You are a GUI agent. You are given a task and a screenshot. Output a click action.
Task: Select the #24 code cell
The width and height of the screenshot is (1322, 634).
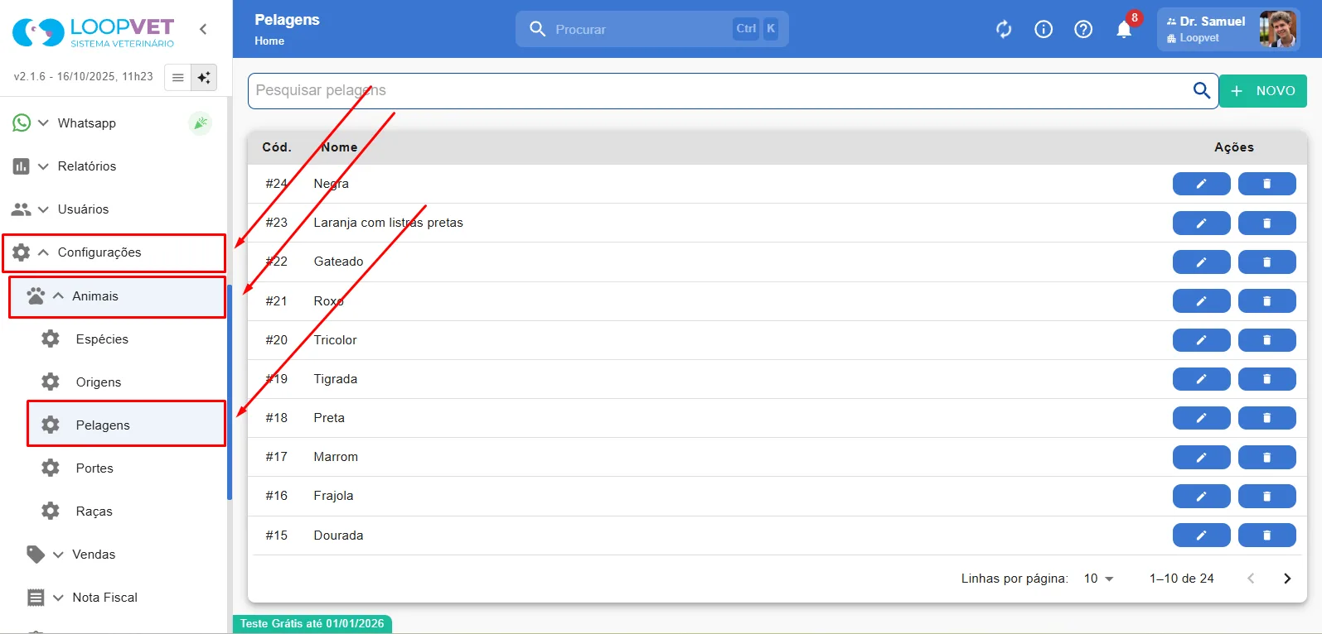(277, 184)
